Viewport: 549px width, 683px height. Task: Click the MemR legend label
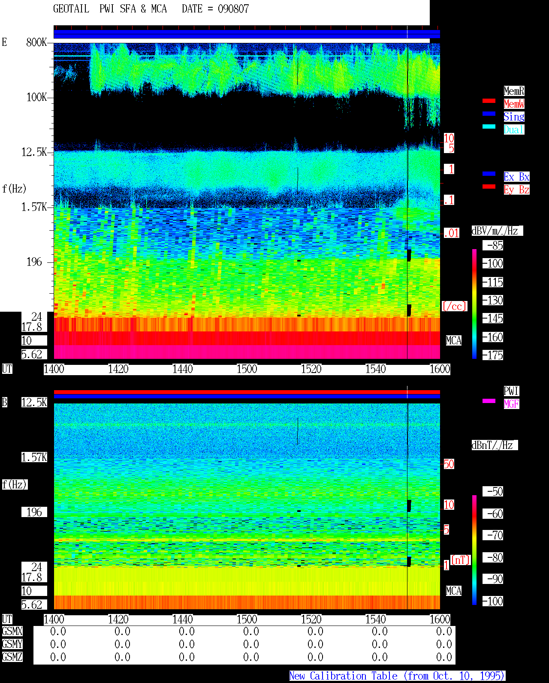click(514, 91)
